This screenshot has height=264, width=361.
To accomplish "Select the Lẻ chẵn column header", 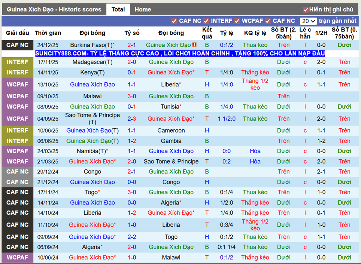I will pyautogui.click(x=305, y=33).
